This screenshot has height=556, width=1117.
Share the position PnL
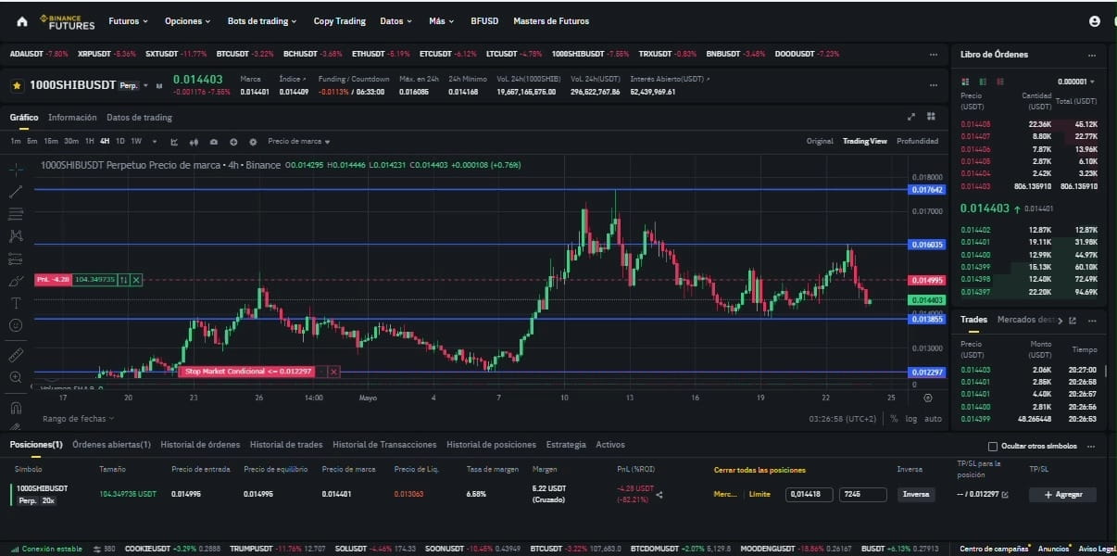[659, 495]
